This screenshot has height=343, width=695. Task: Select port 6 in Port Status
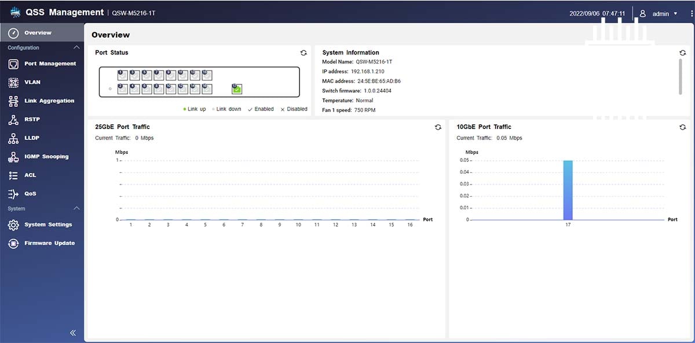coord(147,89)
